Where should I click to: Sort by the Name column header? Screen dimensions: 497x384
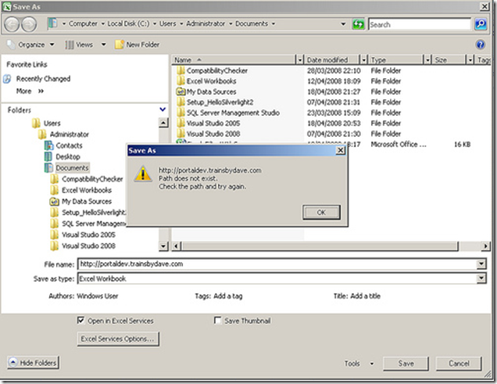234,59
